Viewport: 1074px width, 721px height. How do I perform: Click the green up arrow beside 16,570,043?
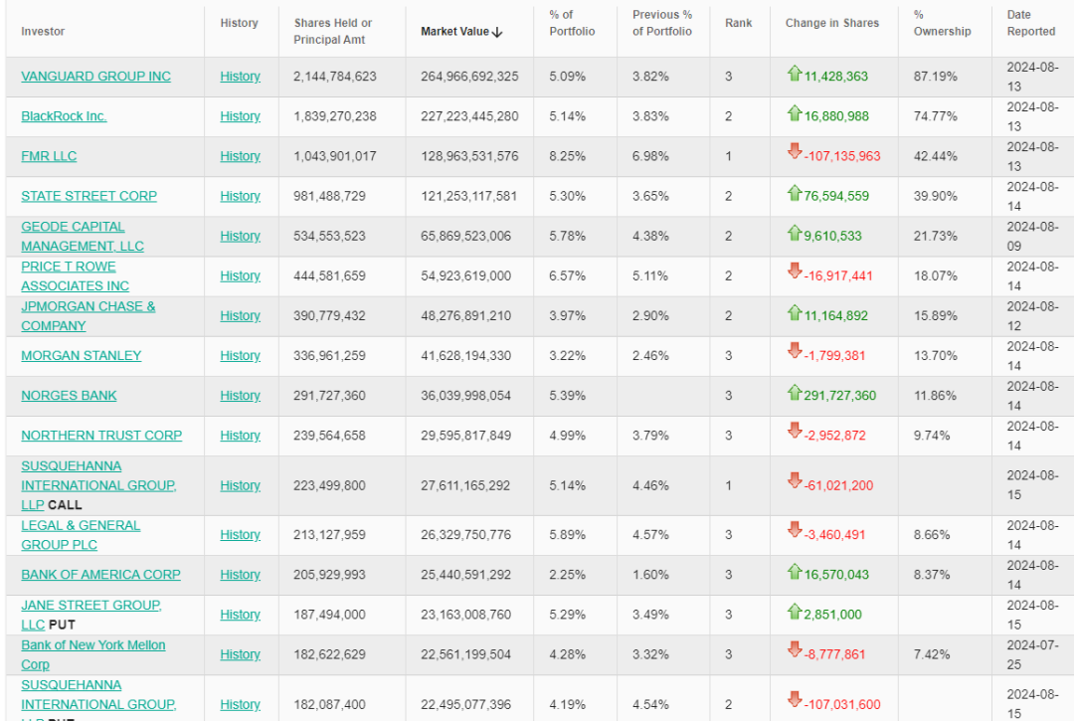795,572
